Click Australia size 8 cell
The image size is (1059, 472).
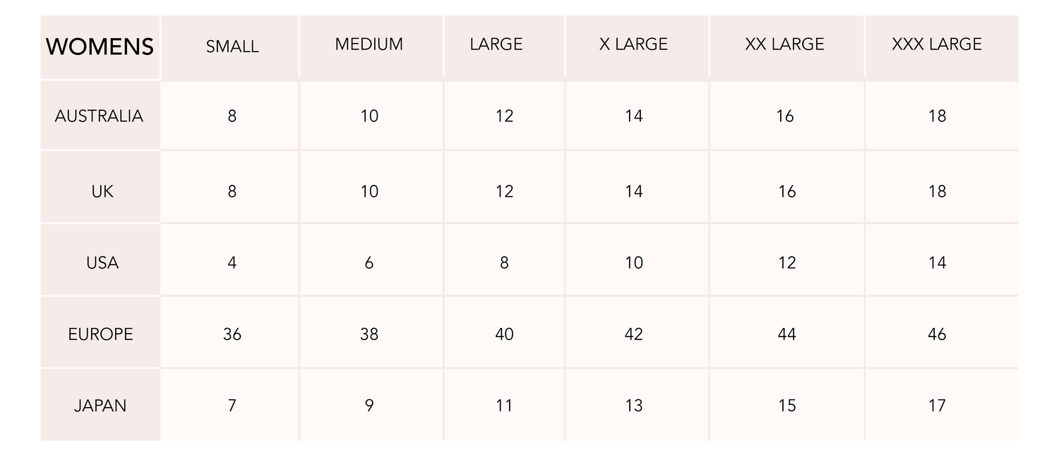pos(232,116)
